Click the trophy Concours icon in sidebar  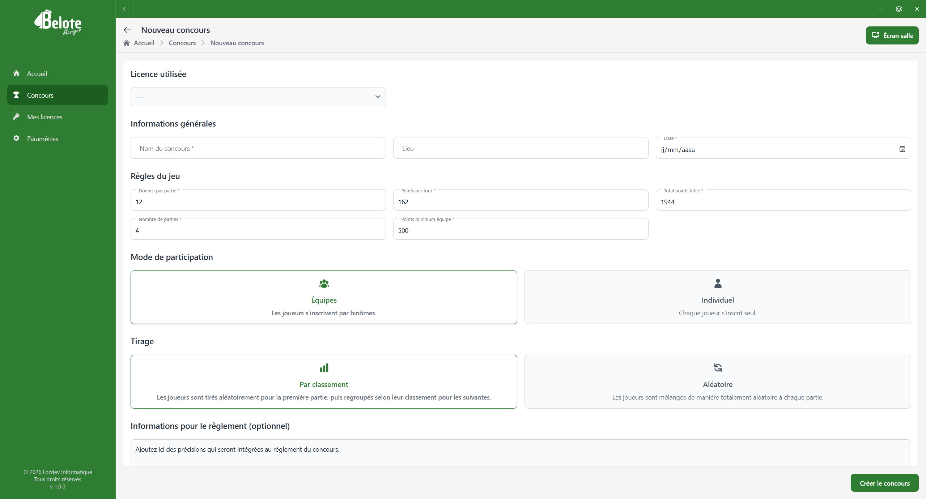[16, 95]
